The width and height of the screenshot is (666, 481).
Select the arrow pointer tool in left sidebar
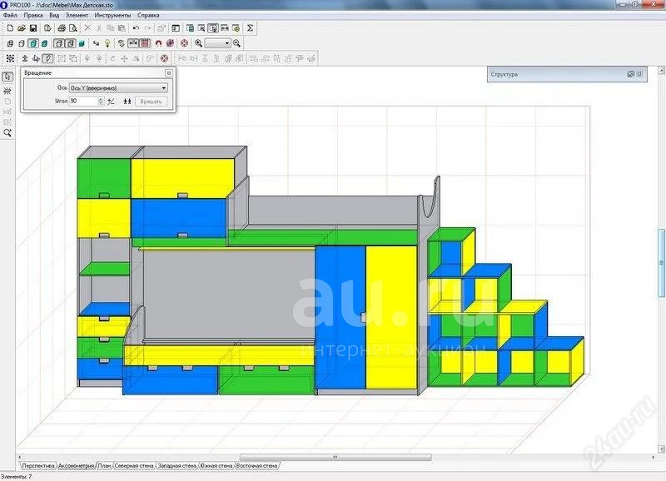point(7,77)
